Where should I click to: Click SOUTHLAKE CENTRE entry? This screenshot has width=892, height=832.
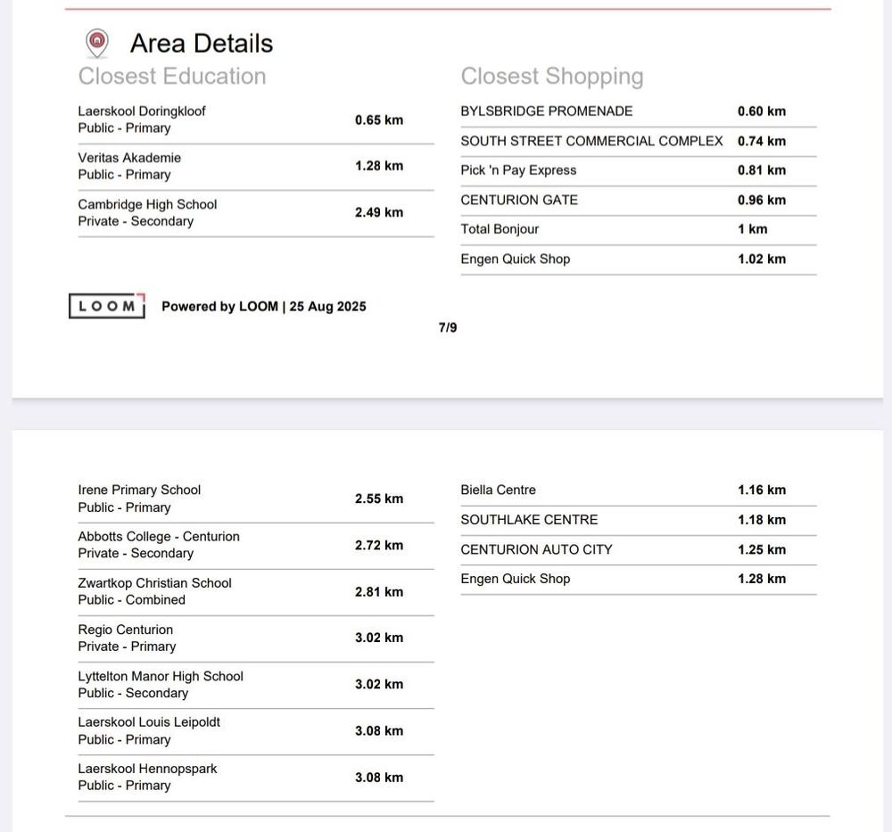tap(529, 519)
